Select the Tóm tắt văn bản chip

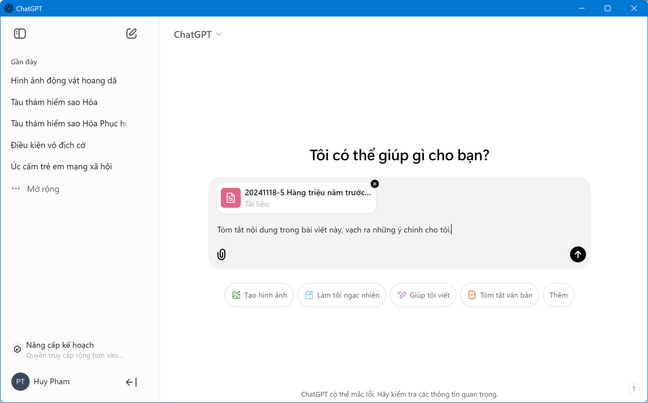499,295
